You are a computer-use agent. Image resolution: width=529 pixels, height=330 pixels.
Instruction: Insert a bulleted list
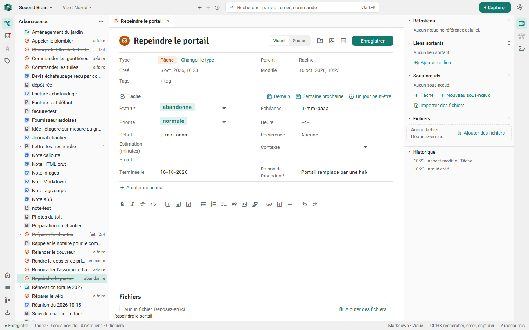(x=203, y=204)
